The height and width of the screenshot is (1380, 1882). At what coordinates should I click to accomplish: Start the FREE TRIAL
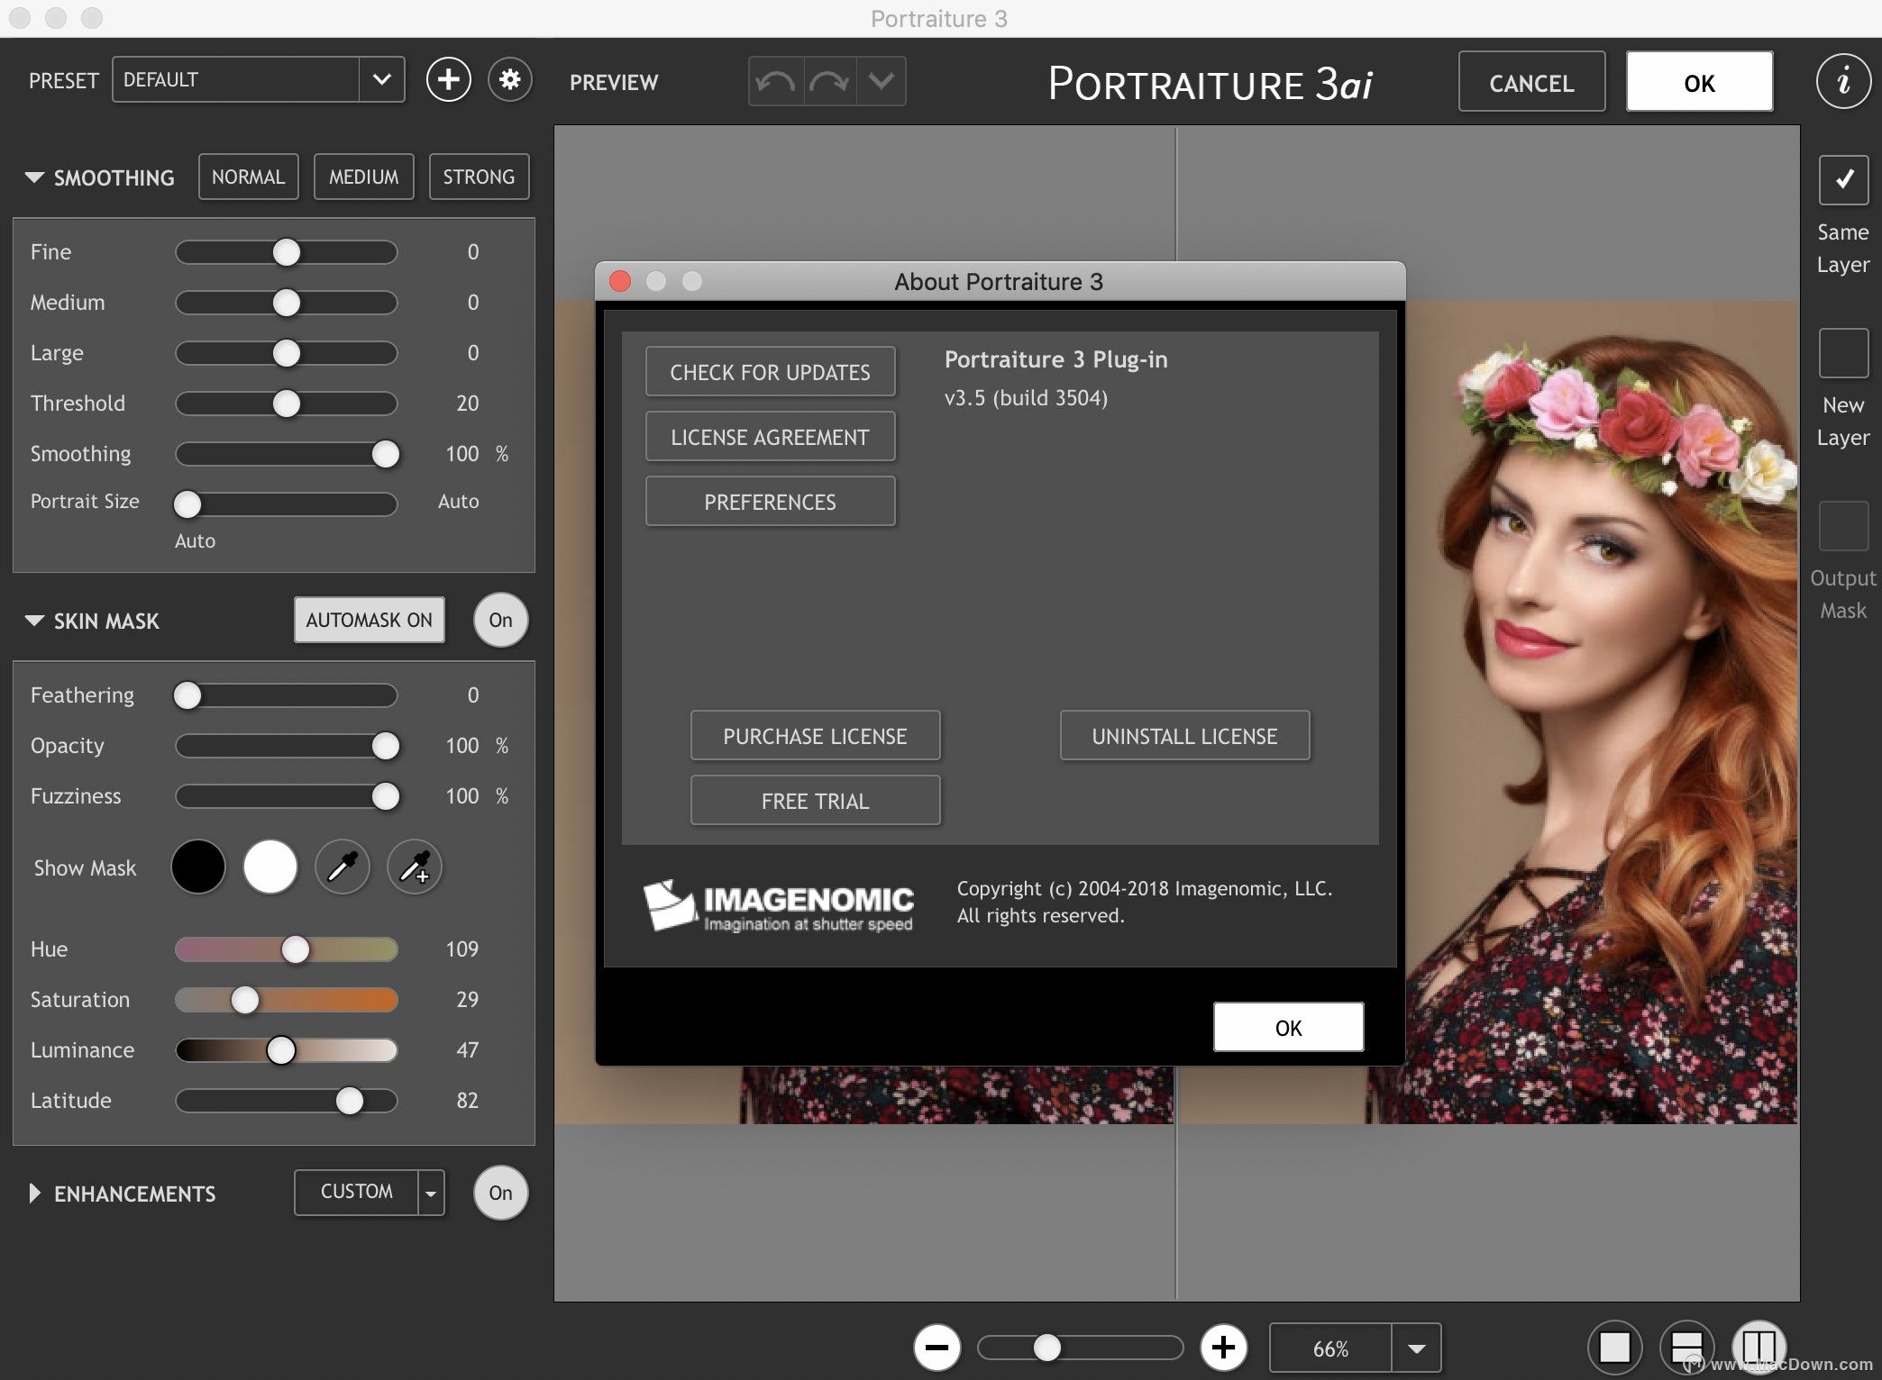815,801
